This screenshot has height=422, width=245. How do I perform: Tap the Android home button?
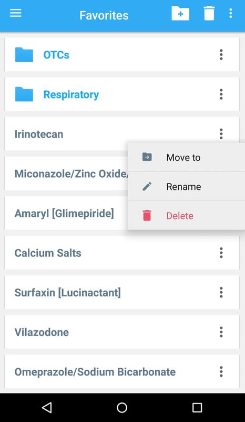click(x=122, y=408)
